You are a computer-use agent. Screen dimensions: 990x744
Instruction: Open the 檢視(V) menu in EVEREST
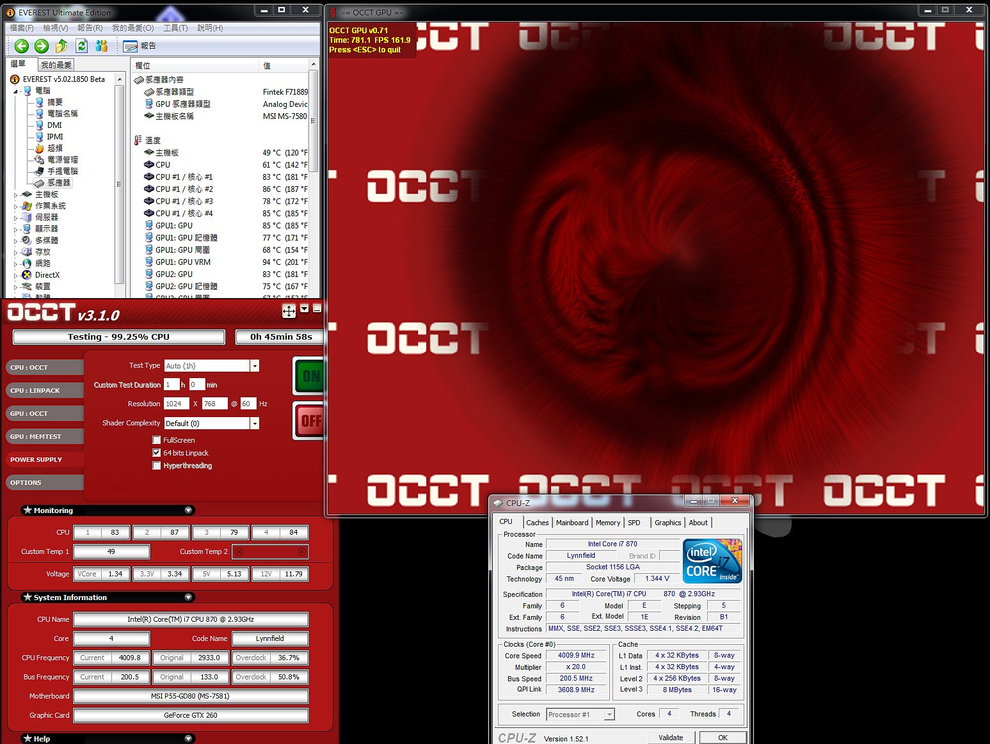(x=56, y=28)
